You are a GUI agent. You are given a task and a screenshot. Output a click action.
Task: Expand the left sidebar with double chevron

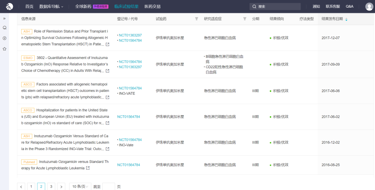pyautogui.click(x=4, y=19)
